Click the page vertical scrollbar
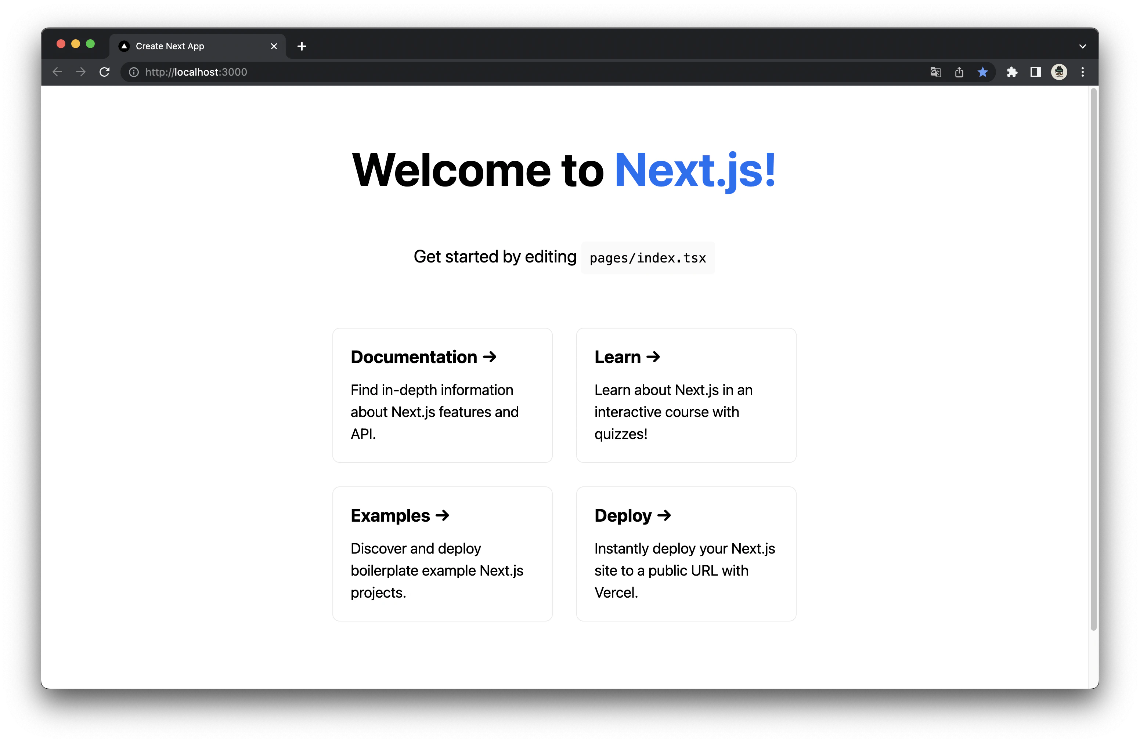1140x743 pixels. (x=1093, y=359)
